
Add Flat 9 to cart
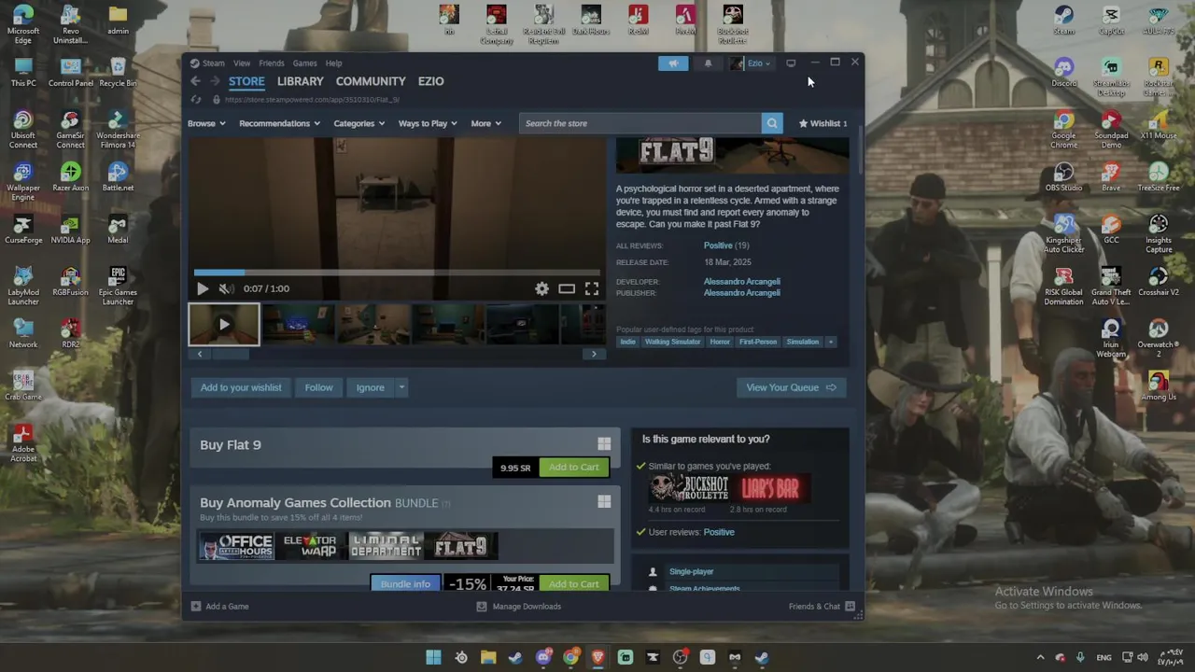[x=573, y=467]
